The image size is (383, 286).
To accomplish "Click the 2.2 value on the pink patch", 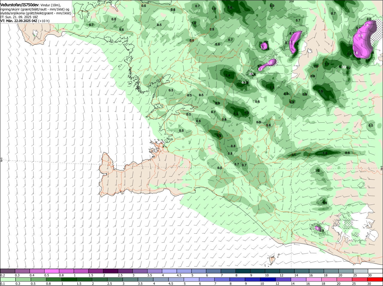I will (263, 47).
